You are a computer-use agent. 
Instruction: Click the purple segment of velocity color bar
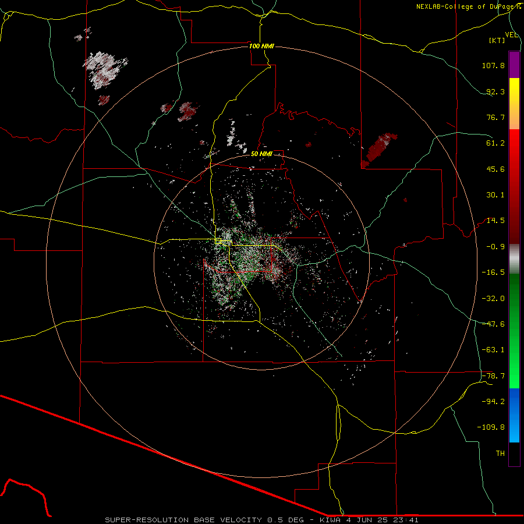514,65
